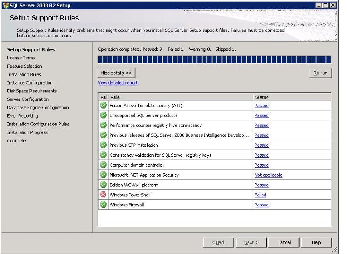Select Microsoft .NET Application Security rule name
The height and width of the screenshot is (254, 347).
point(144,175)
